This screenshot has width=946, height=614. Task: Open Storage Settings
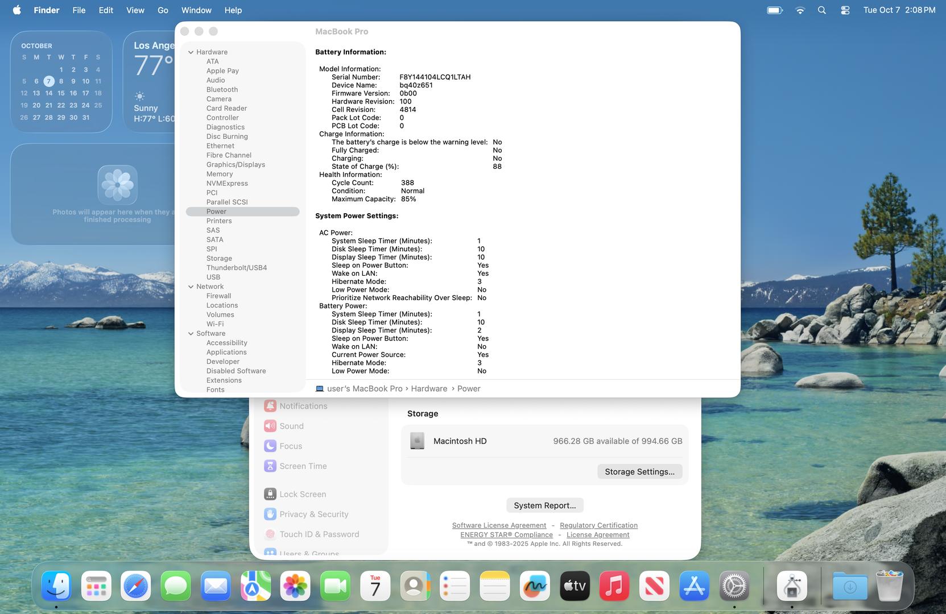coord(639,472)
